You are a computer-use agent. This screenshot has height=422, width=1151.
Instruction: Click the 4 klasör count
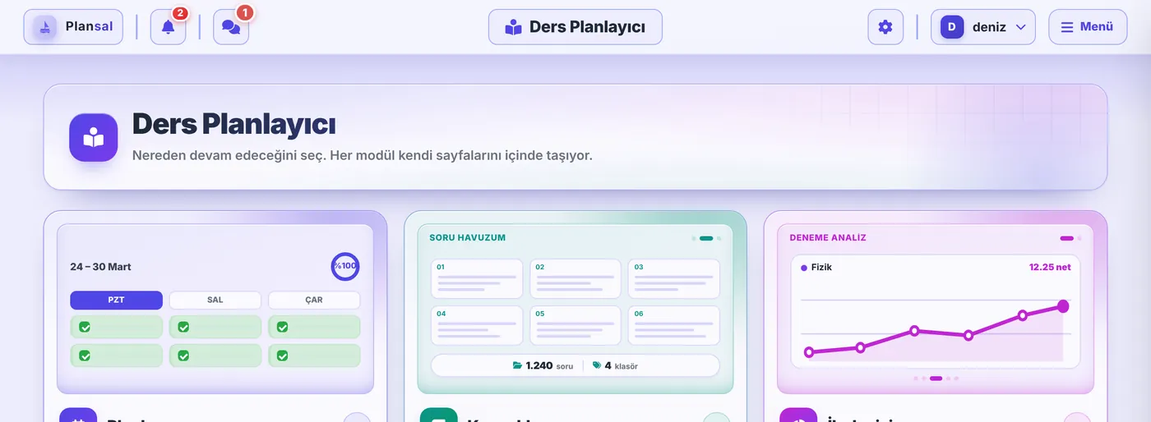point(621,365)
